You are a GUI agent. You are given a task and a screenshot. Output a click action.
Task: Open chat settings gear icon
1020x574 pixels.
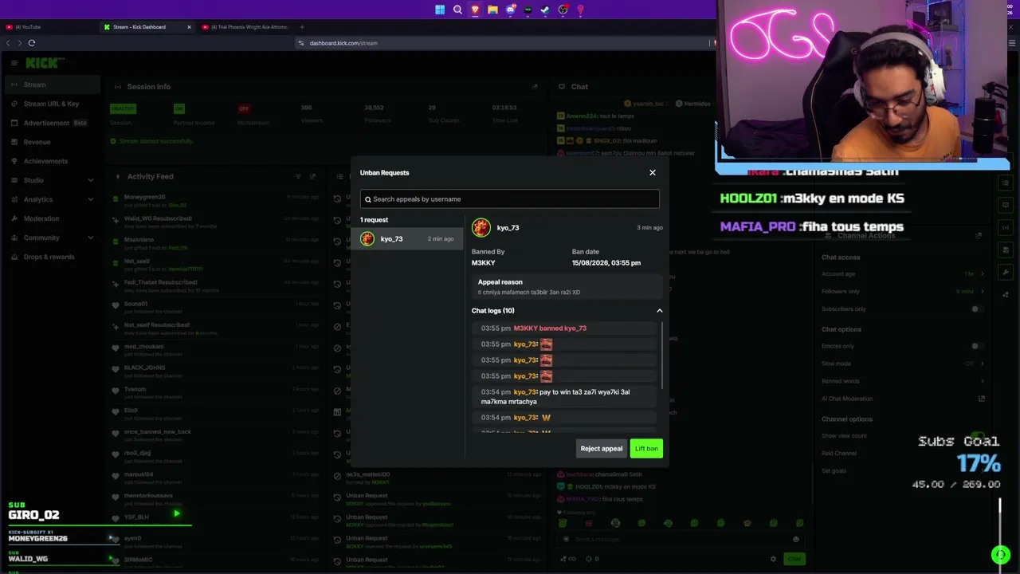[x=773, y=559]
